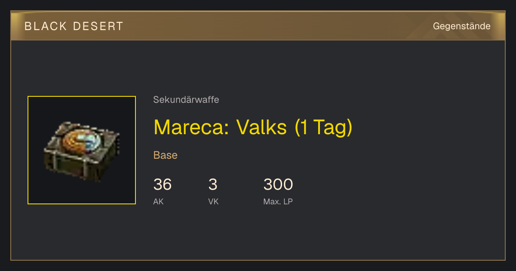Click the Max. LP stat label
The width and height of the screenshot is (516, 271).
coord(278,201)
